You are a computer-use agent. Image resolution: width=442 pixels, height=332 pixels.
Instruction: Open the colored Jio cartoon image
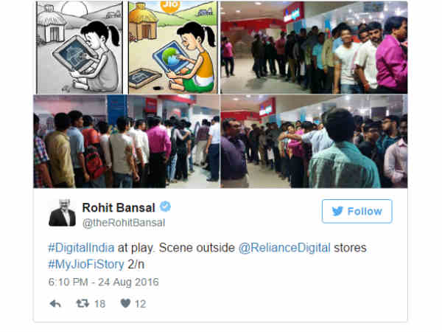173,47
